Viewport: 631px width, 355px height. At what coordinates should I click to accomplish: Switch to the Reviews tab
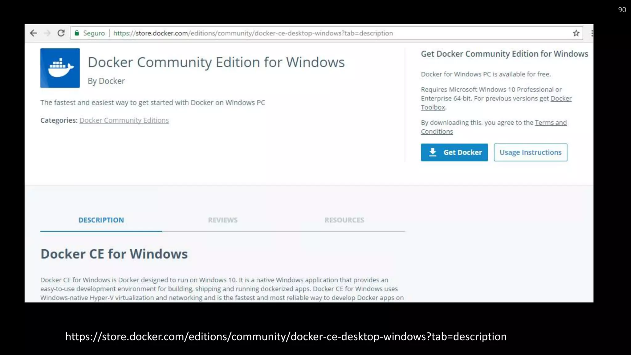coord(223,220)
